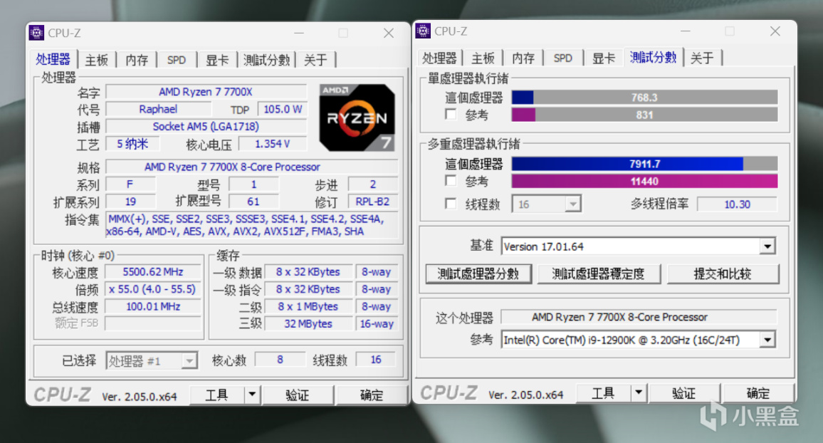Screen dimensions: 823x443
Task: Click the 总线速度 value 100.01 MHz
Action: pos(153,306)
